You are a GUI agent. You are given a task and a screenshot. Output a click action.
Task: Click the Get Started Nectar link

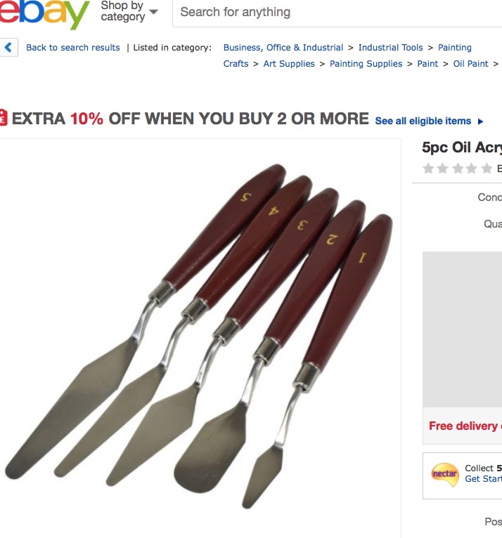(483, 479)
